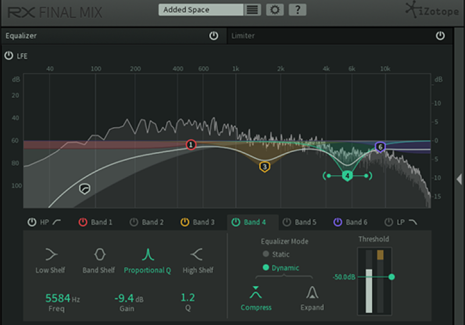The height and width of the screenshot is (325, 465).
Task: Open the preset list menu icon
Action: [x=252, y=10]
